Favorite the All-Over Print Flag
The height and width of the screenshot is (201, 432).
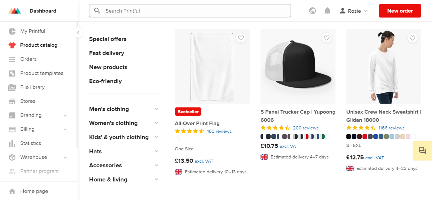tap(241, 37)
